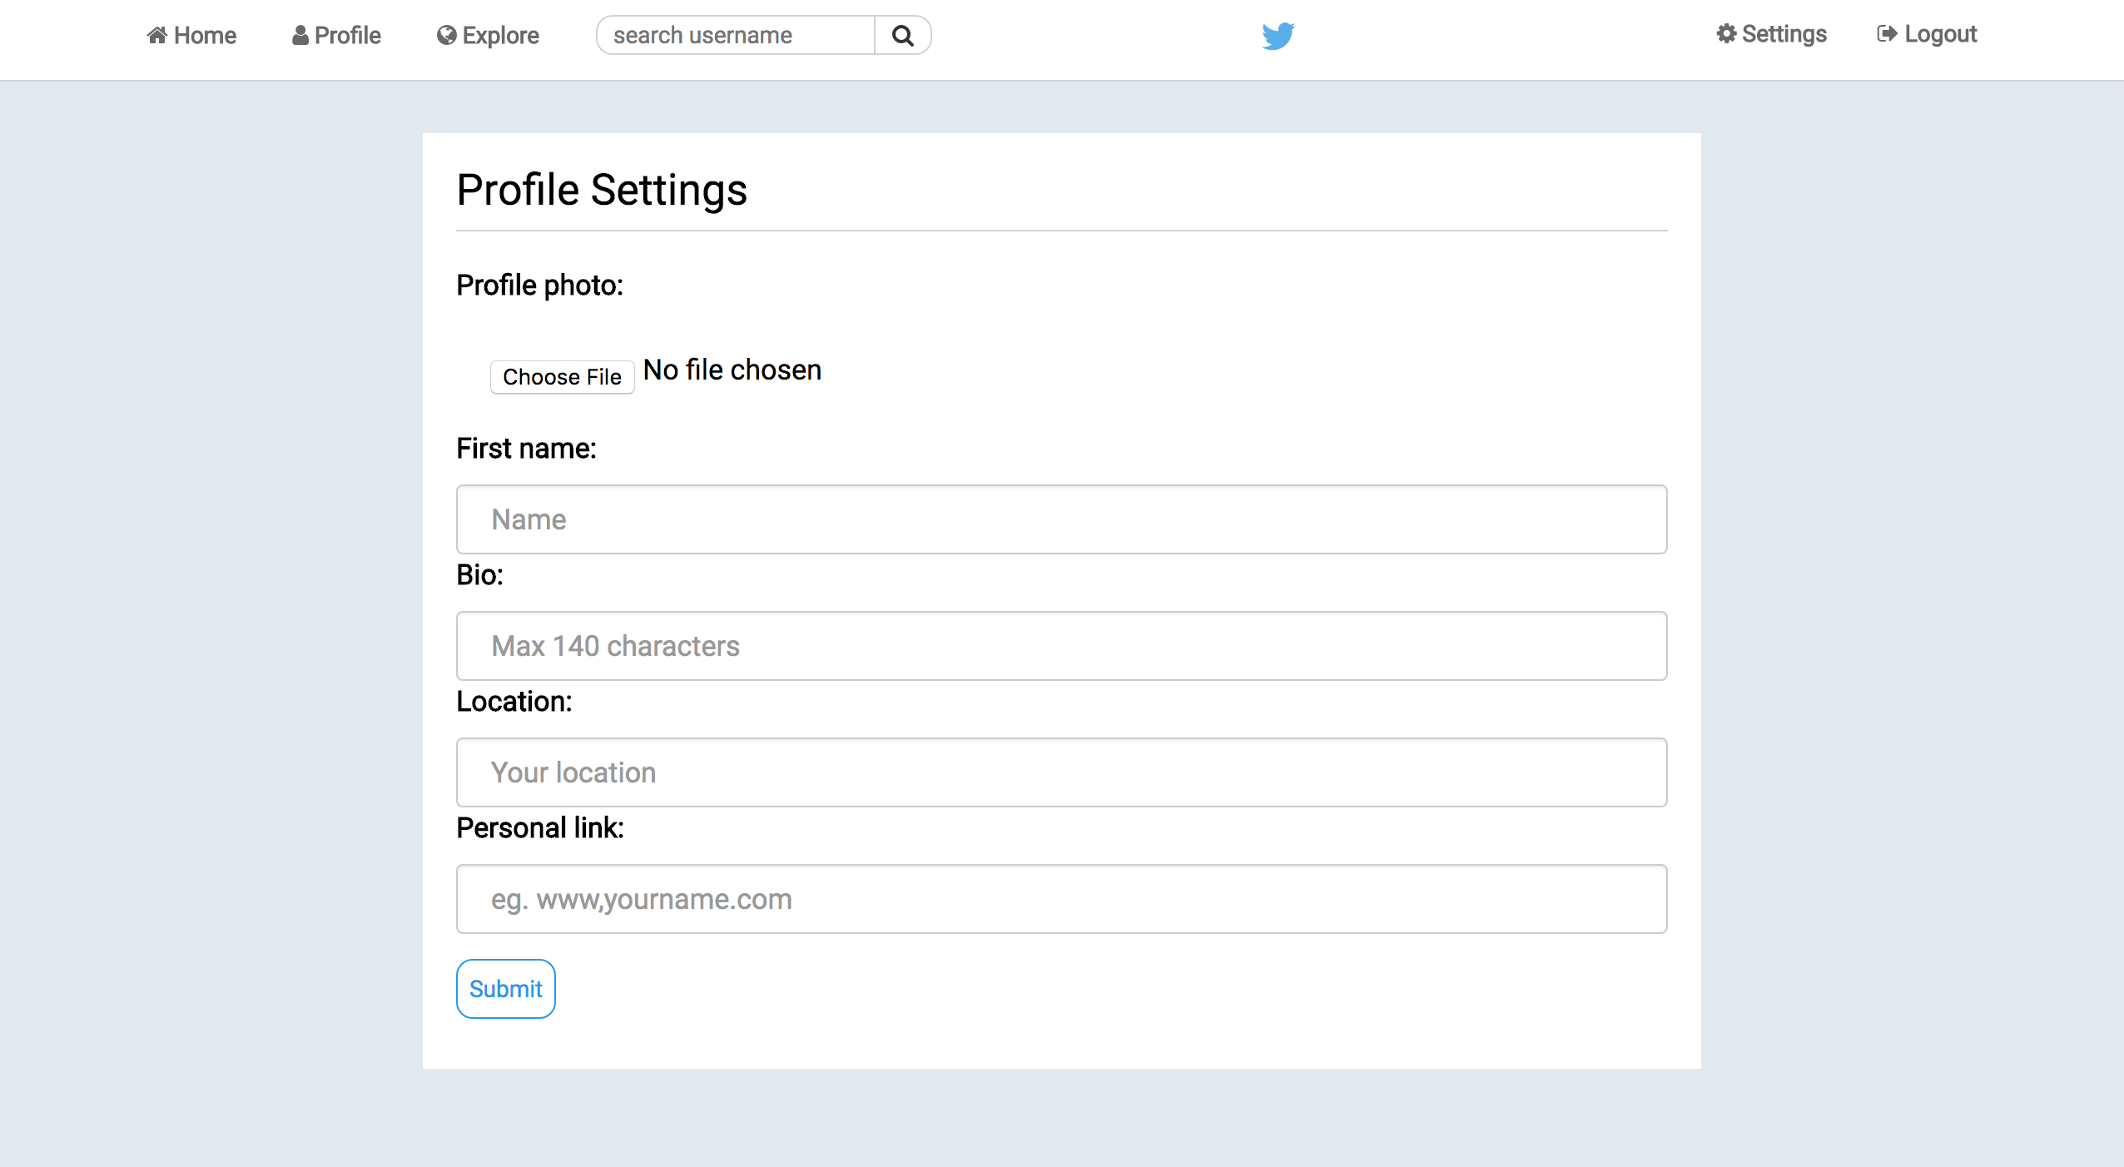Viewport: 2124px width, 1167px height.
Task: Open Settings from the navbar
Action: click(1784, 33)
